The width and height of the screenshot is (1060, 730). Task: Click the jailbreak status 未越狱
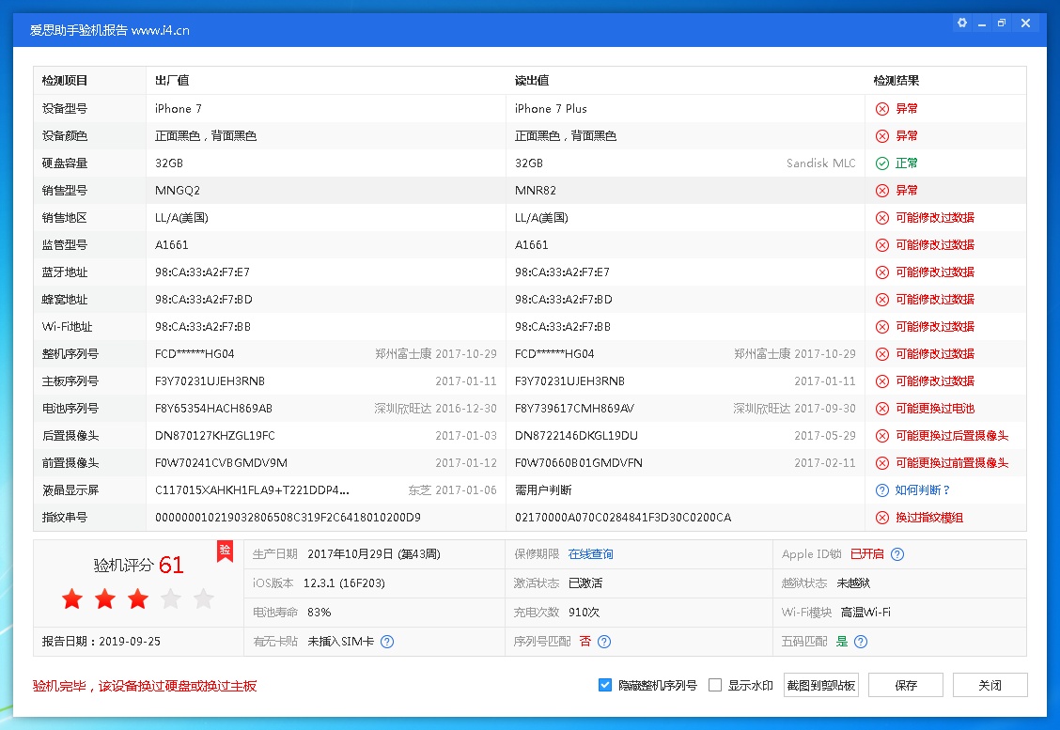[854, 583]
